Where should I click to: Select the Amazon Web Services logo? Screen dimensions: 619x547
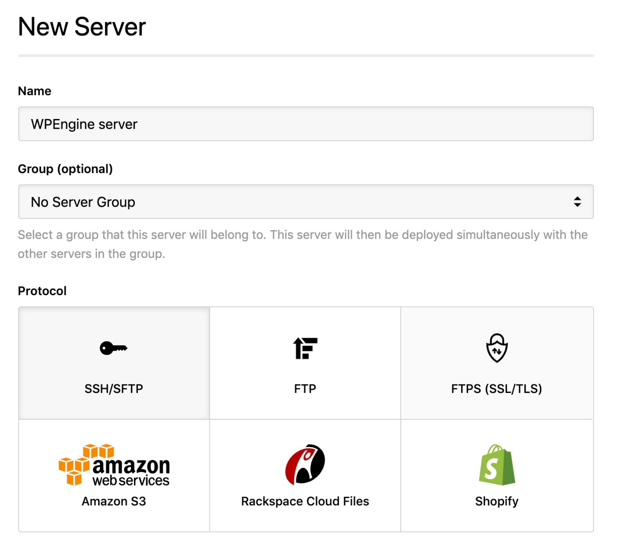[x=114, y=465]
